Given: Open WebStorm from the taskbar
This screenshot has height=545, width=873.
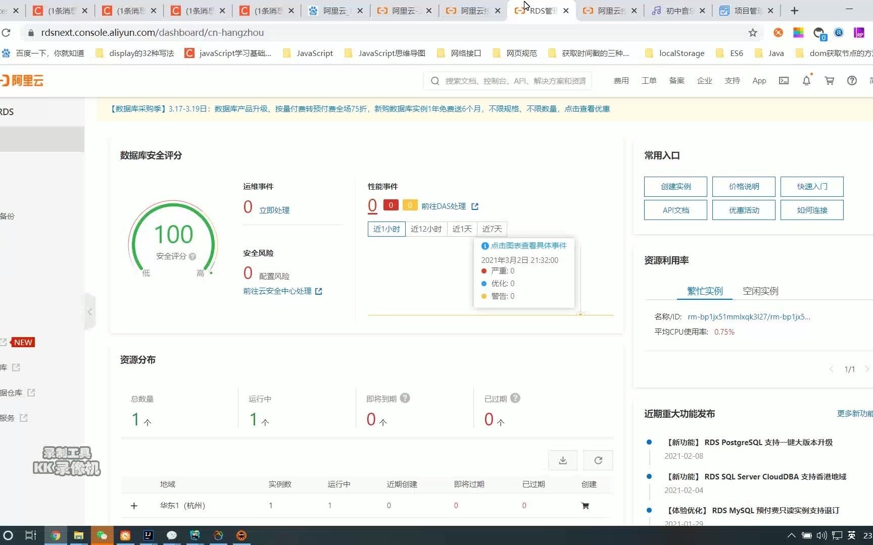Looking at the screenshot, I should tap(195, 535).
